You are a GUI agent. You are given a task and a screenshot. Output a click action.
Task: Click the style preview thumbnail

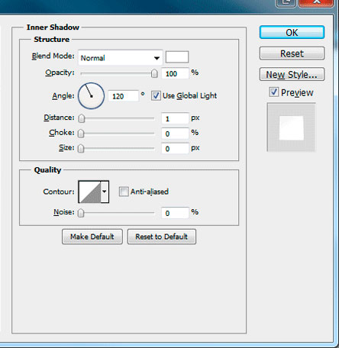pyautogui.click(x=292, y=127)
